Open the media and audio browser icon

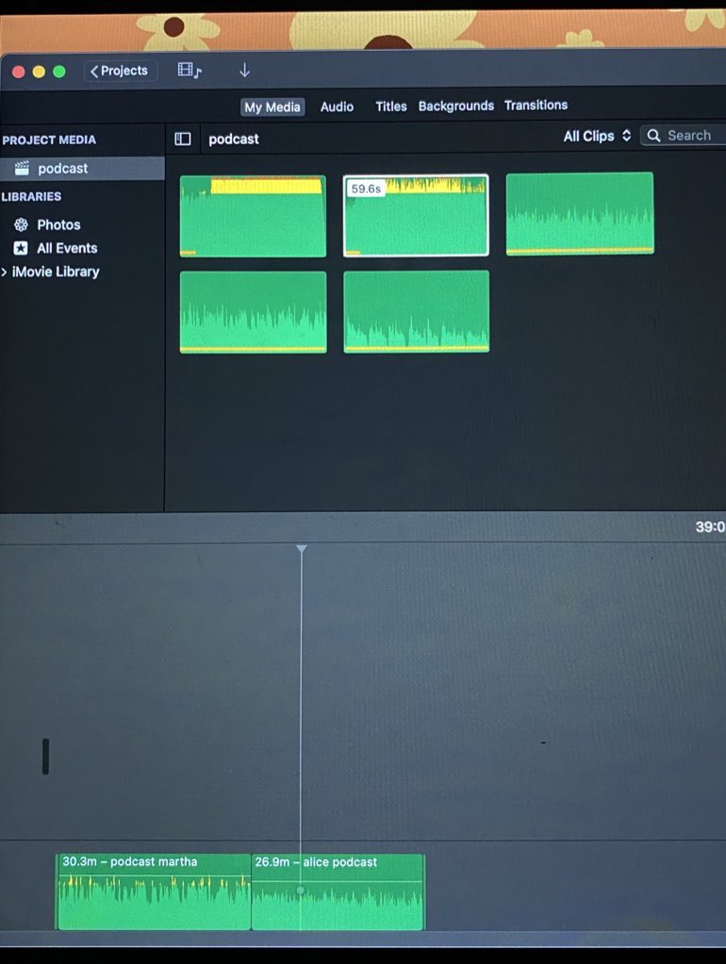(x=190, y=70)
